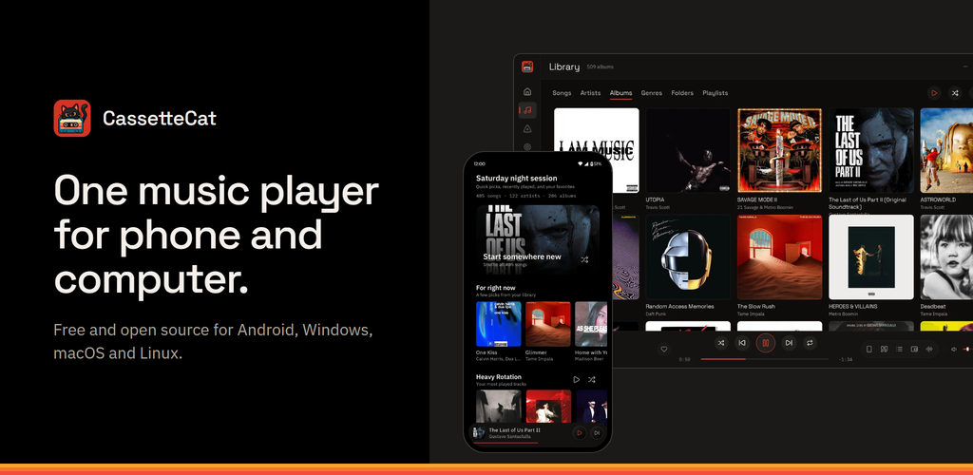Open the SAVAGE MODE II album cover
Viewport: 973px width, 475px height.
[779, 151]
